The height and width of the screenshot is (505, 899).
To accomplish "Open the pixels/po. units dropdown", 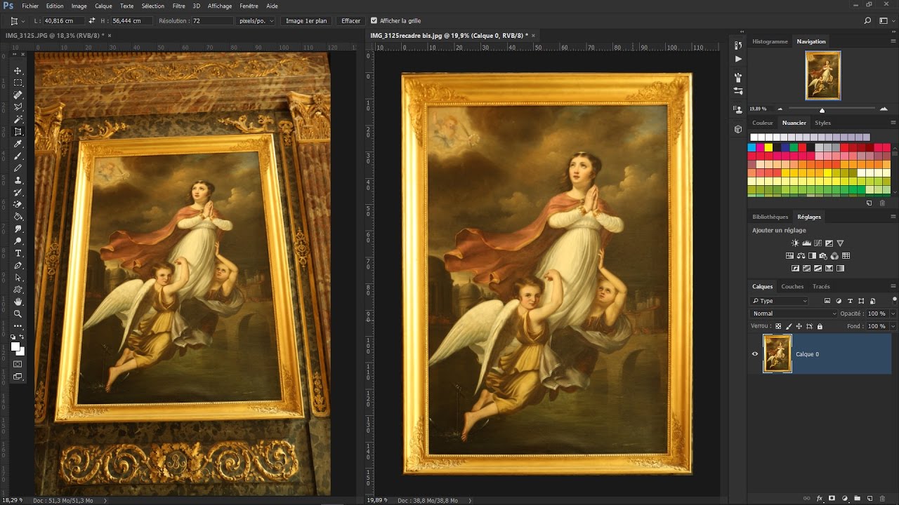I will point(256,21).
